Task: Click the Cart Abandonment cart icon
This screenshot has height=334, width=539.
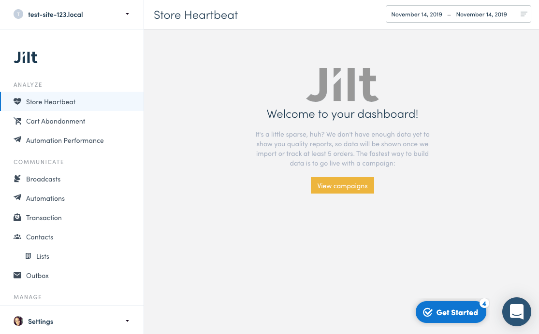Action: click(17, 121)
